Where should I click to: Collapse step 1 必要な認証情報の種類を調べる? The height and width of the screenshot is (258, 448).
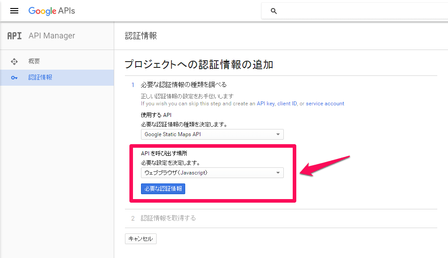tap(183, 85)
